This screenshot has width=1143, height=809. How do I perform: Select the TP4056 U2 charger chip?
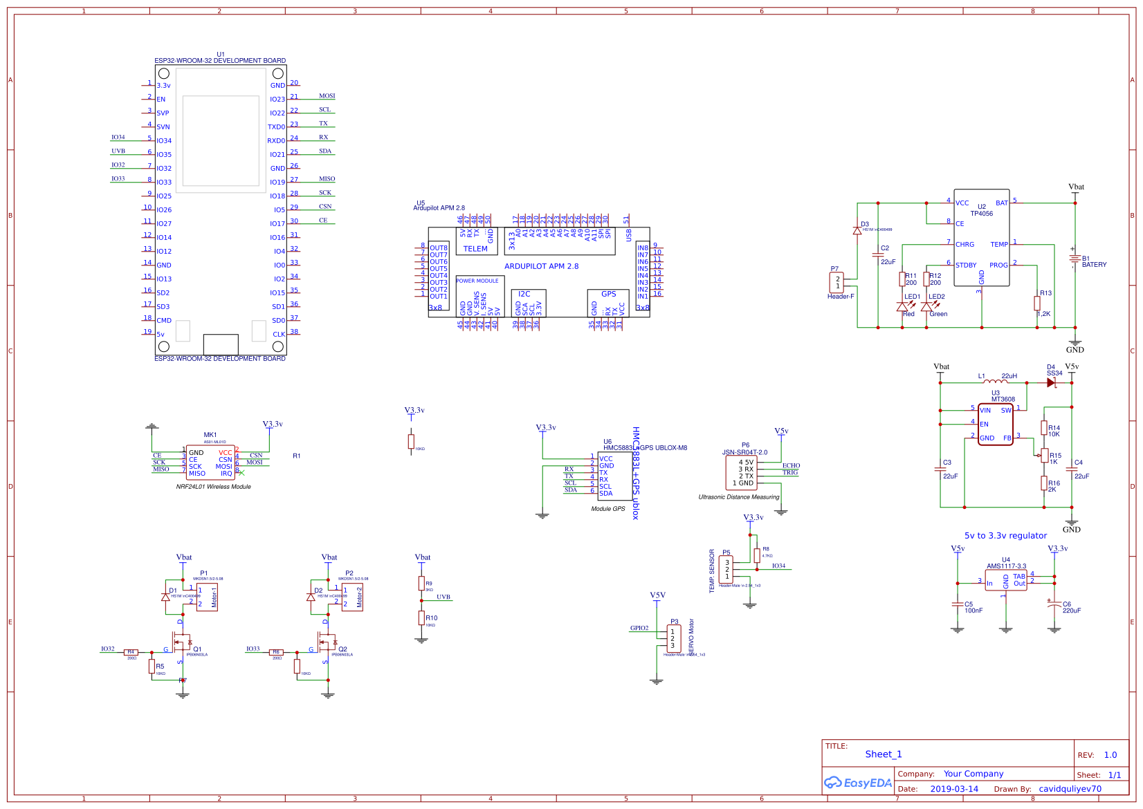(x=981, y=237)
